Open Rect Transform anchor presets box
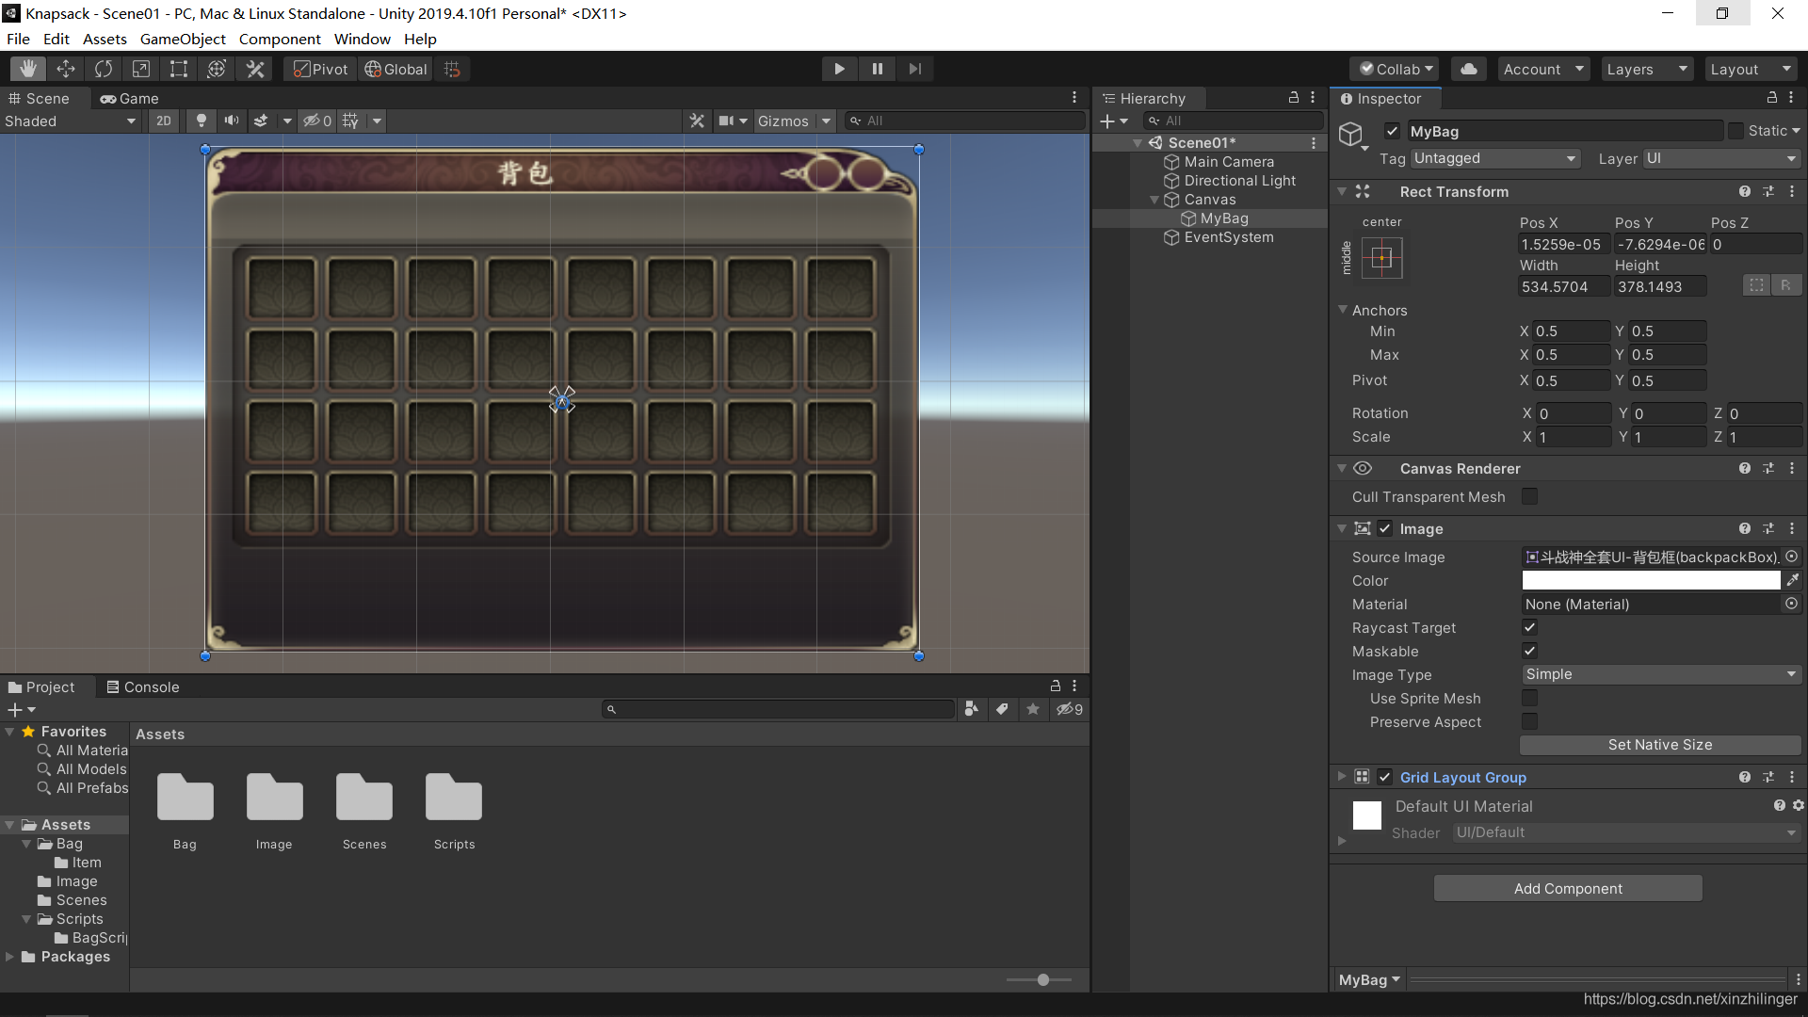This screenshot has width=1808, height=1017. coord(1381,258)
